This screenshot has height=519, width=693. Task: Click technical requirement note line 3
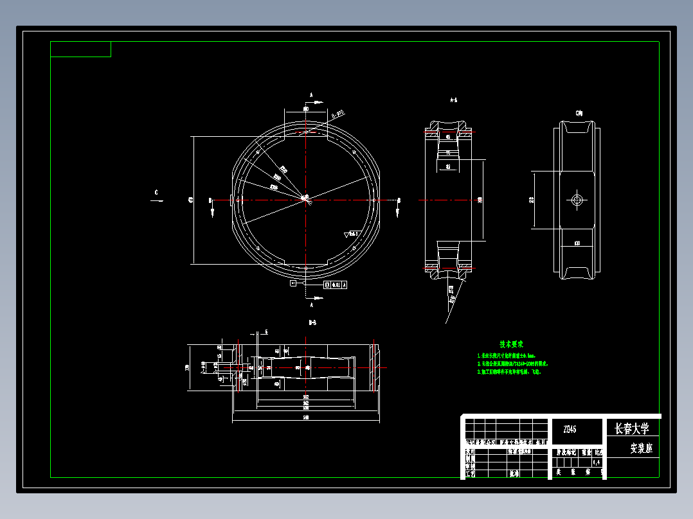(x=509, y=372)
